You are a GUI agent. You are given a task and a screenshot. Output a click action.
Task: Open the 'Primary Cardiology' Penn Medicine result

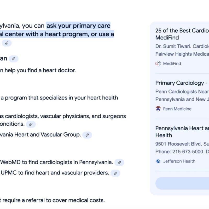182,83
